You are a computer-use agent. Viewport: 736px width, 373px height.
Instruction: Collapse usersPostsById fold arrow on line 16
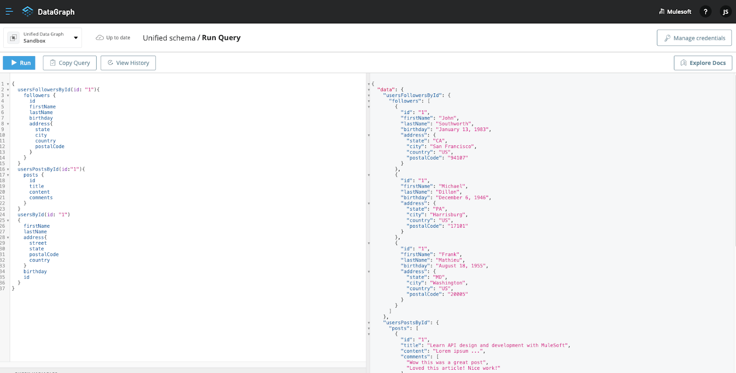pyautogui.click(x=8, y=169)
